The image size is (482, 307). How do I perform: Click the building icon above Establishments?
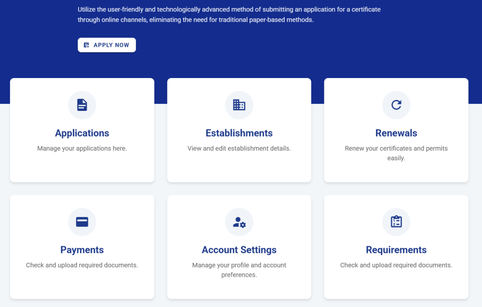239,105
